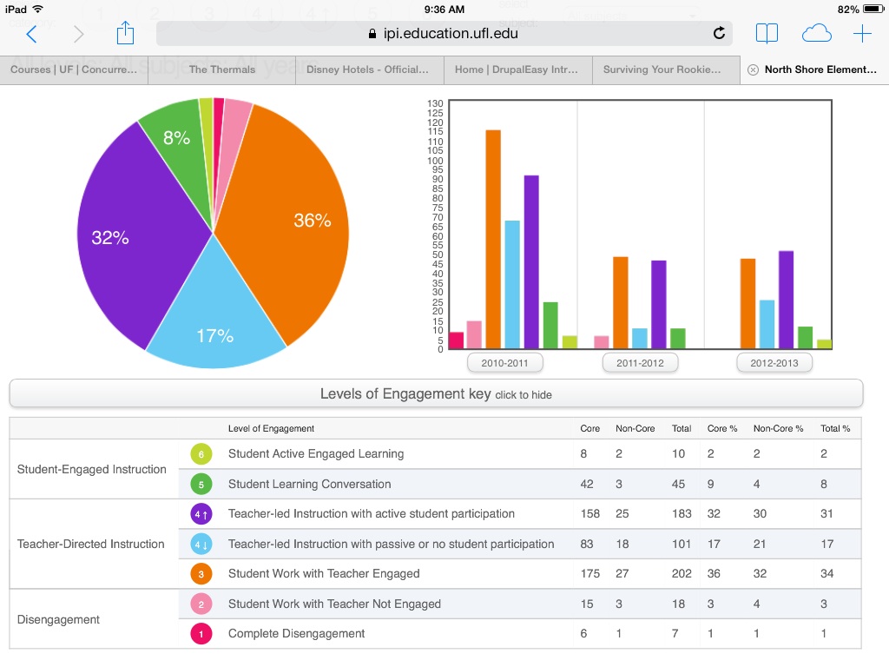Open the Share sheet icon

(x=126, y=33)
